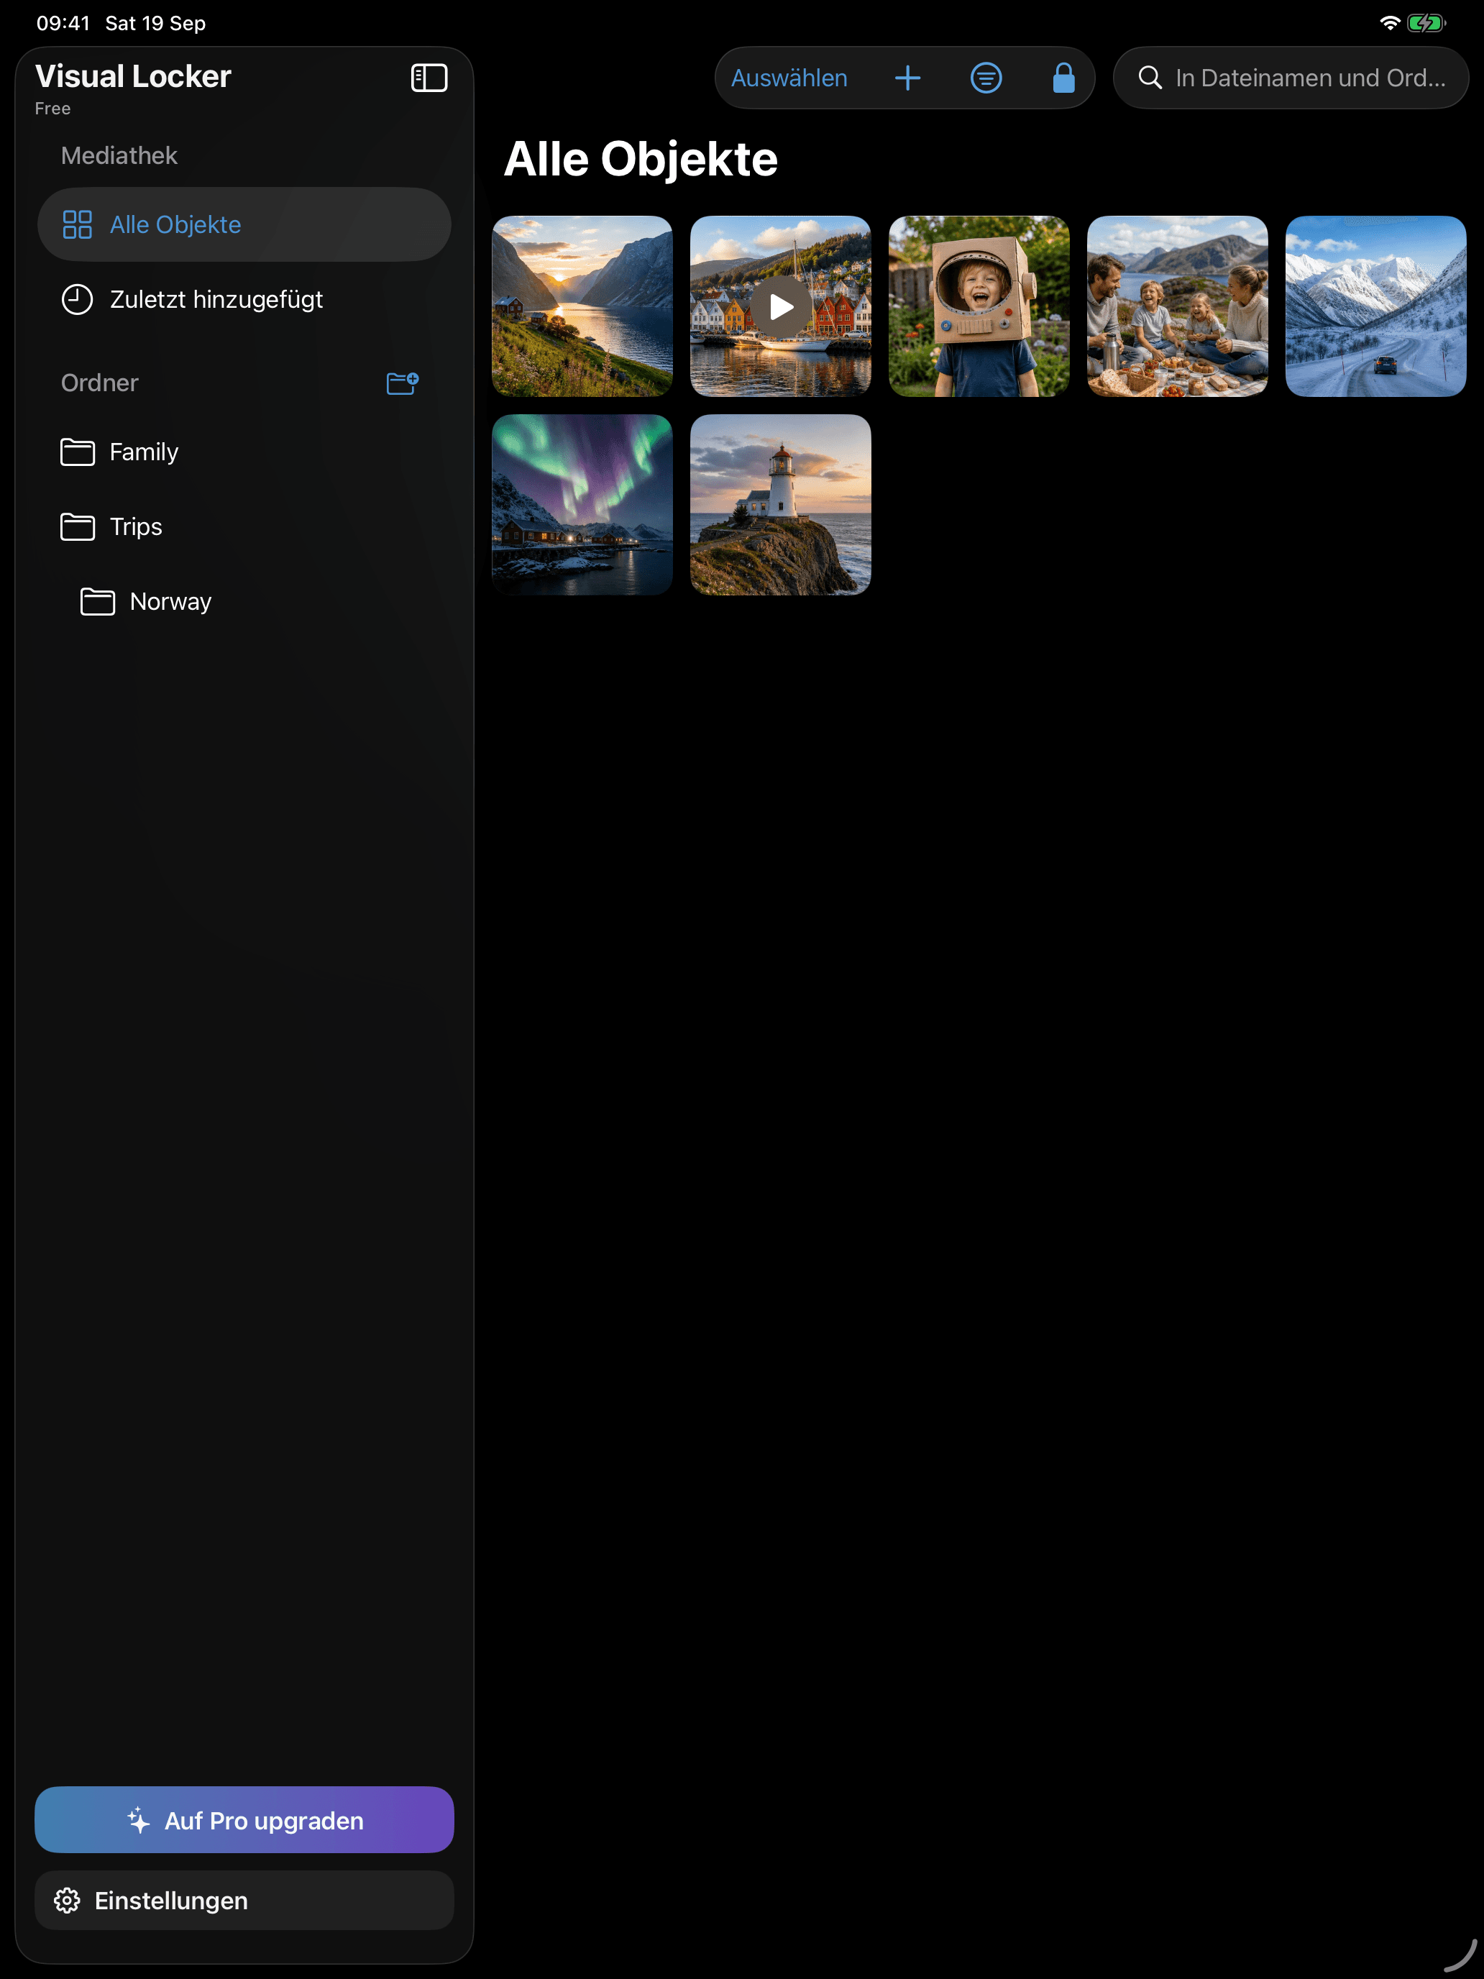This screenshot has height=1979, width=1484.
Task: Click the Visual Locker app title
Action: [133, 76]
